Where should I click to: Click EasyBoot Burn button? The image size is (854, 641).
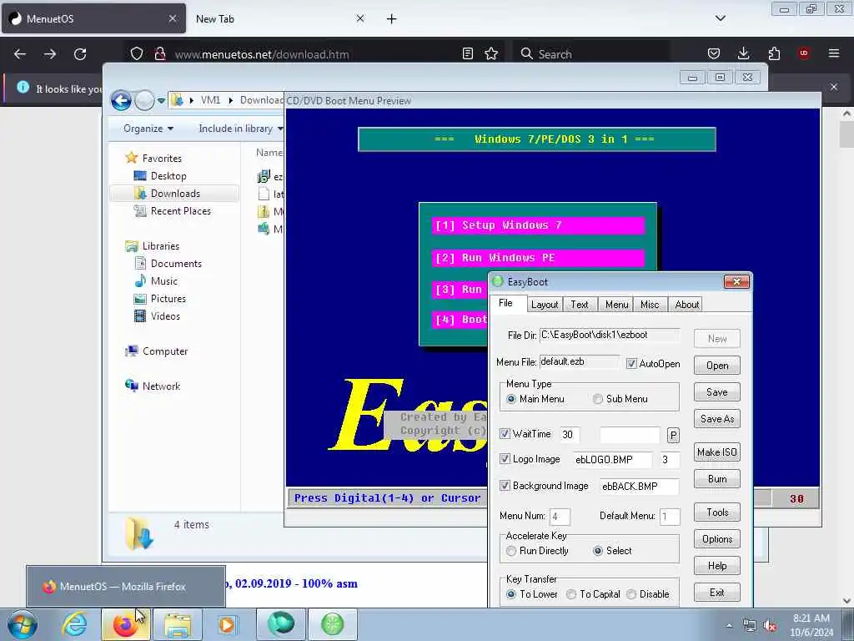coord(716,478)
